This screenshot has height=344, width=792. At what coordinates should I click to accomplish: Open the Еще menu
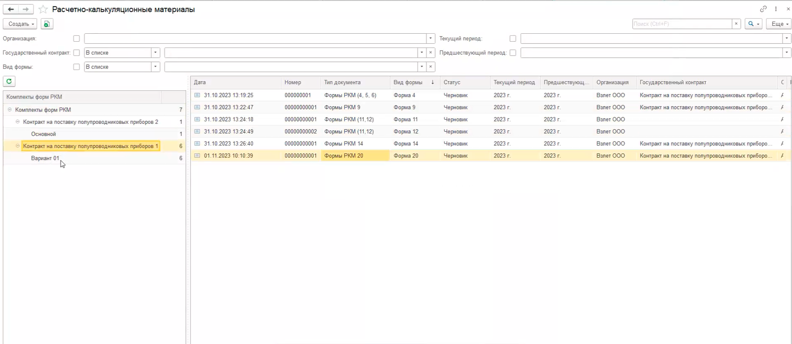(x=779, y=24)
